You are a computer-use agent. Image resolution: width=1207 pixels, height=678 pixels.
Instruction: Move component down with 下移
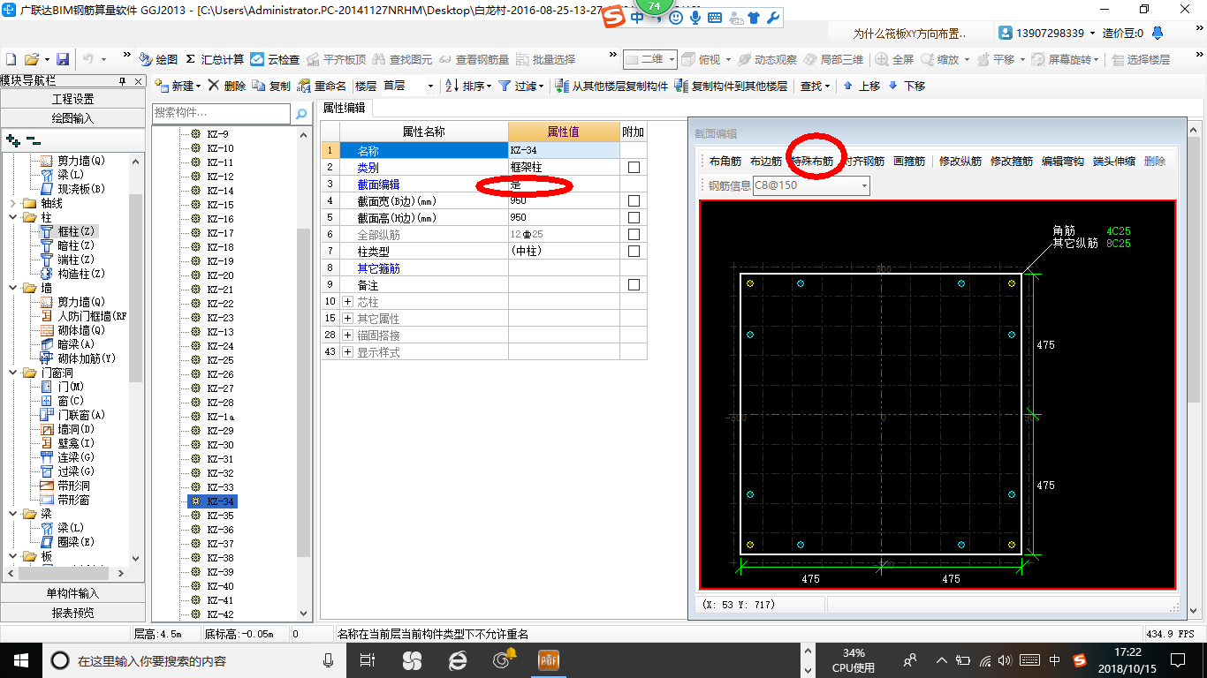907,86
